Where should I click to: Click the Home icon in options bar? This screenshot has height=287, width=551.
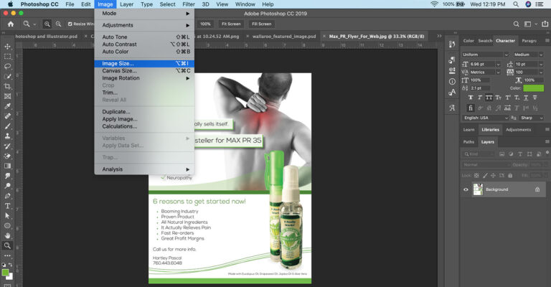(11, 24)
